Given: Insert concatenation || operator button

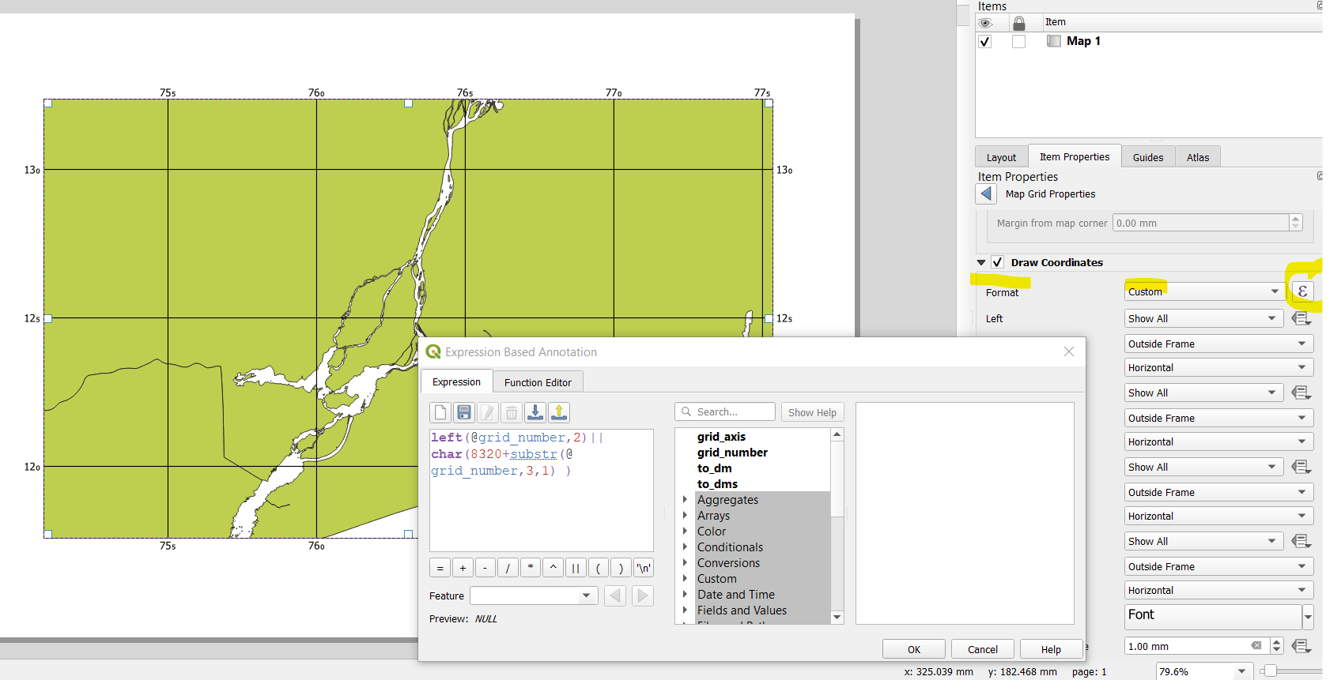Looking at the screenshot, I should click(x=576, y=568).
